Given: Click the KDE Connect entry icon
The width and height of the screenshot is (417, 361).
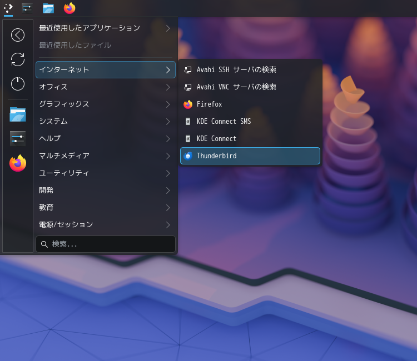Looking at the screenshot, I should tap(188, 139).
